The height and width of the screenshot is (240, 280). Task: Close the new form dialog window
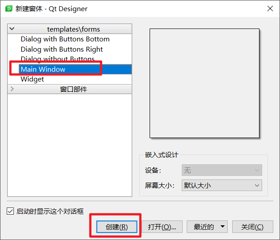270,8
